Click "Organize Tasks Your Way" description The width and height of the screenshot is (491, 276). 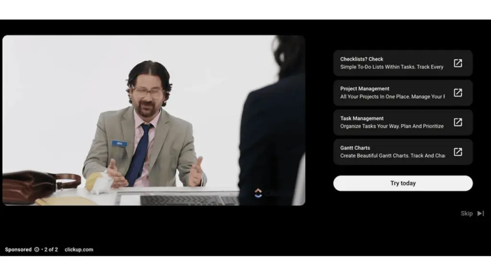pos(391,126)
